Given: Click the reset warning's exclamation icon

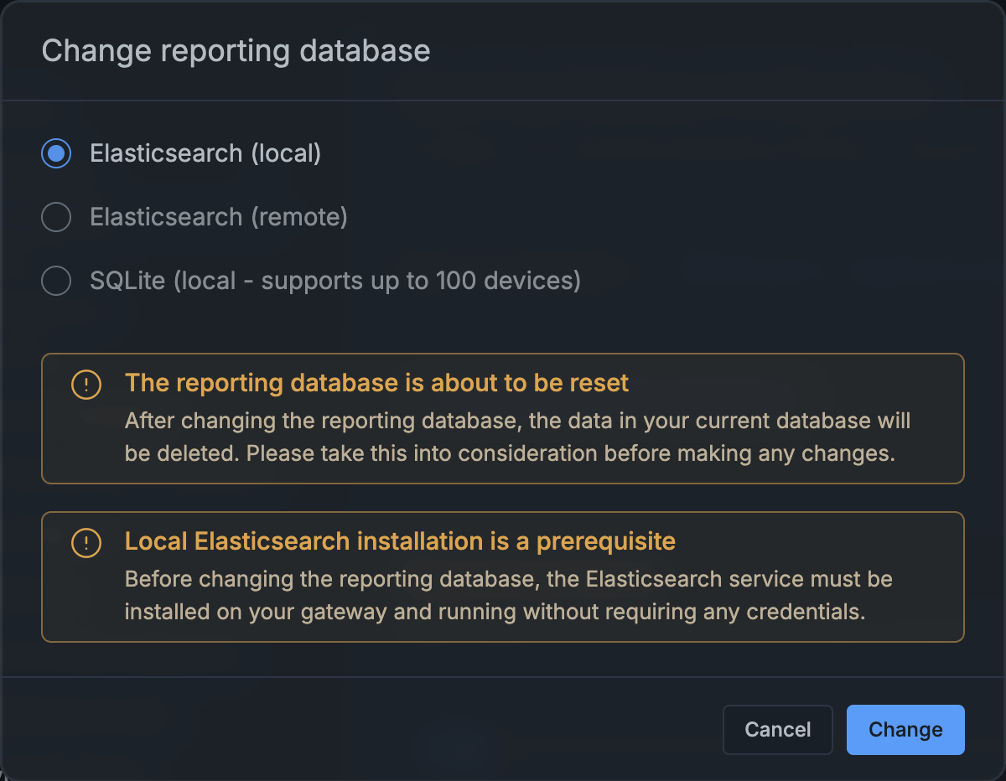Looking at the screenshot, I should tap(86, 385).
